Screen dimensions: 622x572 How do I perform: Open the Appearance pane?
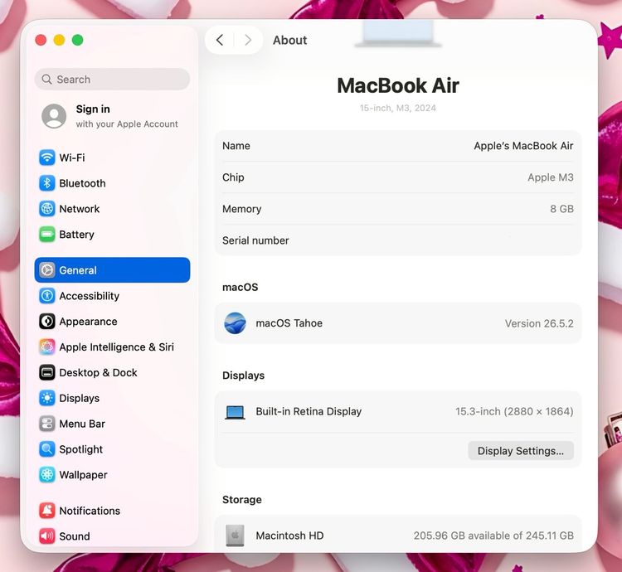112,321
